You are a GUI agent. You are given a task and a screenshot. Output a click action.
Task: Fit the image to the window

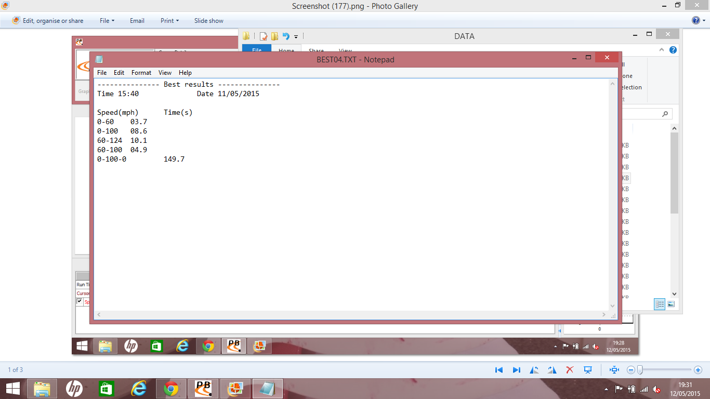(x=614, y=370)
